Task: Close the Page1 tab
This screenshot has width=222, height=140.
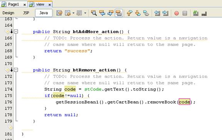Action: 25,5
